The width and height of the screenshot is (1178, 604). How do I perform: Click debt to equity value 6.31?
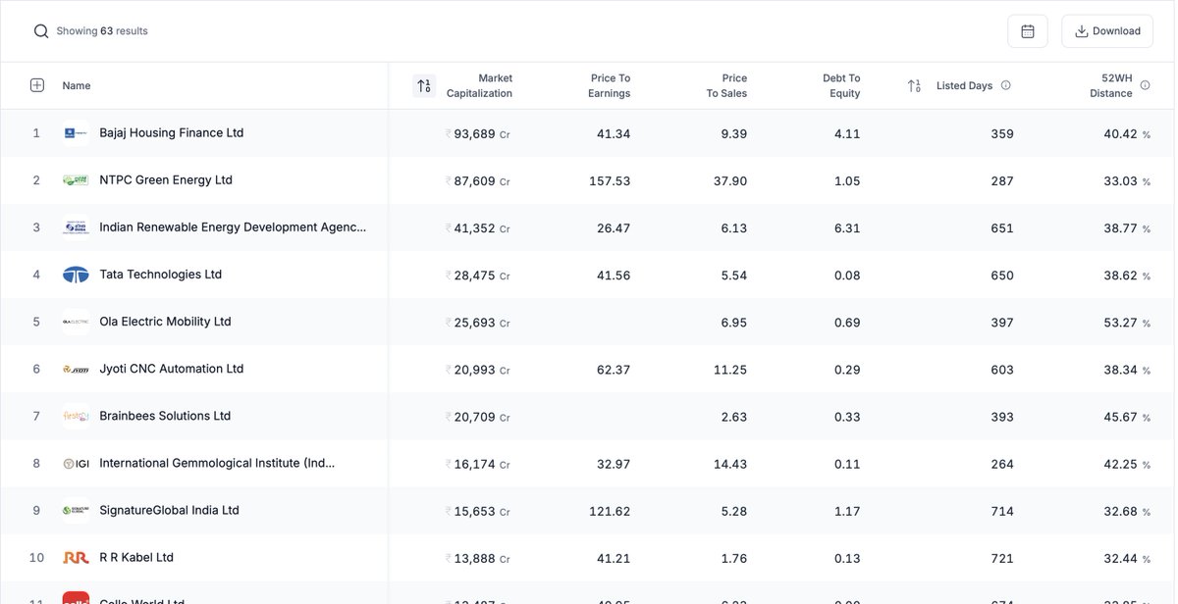point(847,227)
